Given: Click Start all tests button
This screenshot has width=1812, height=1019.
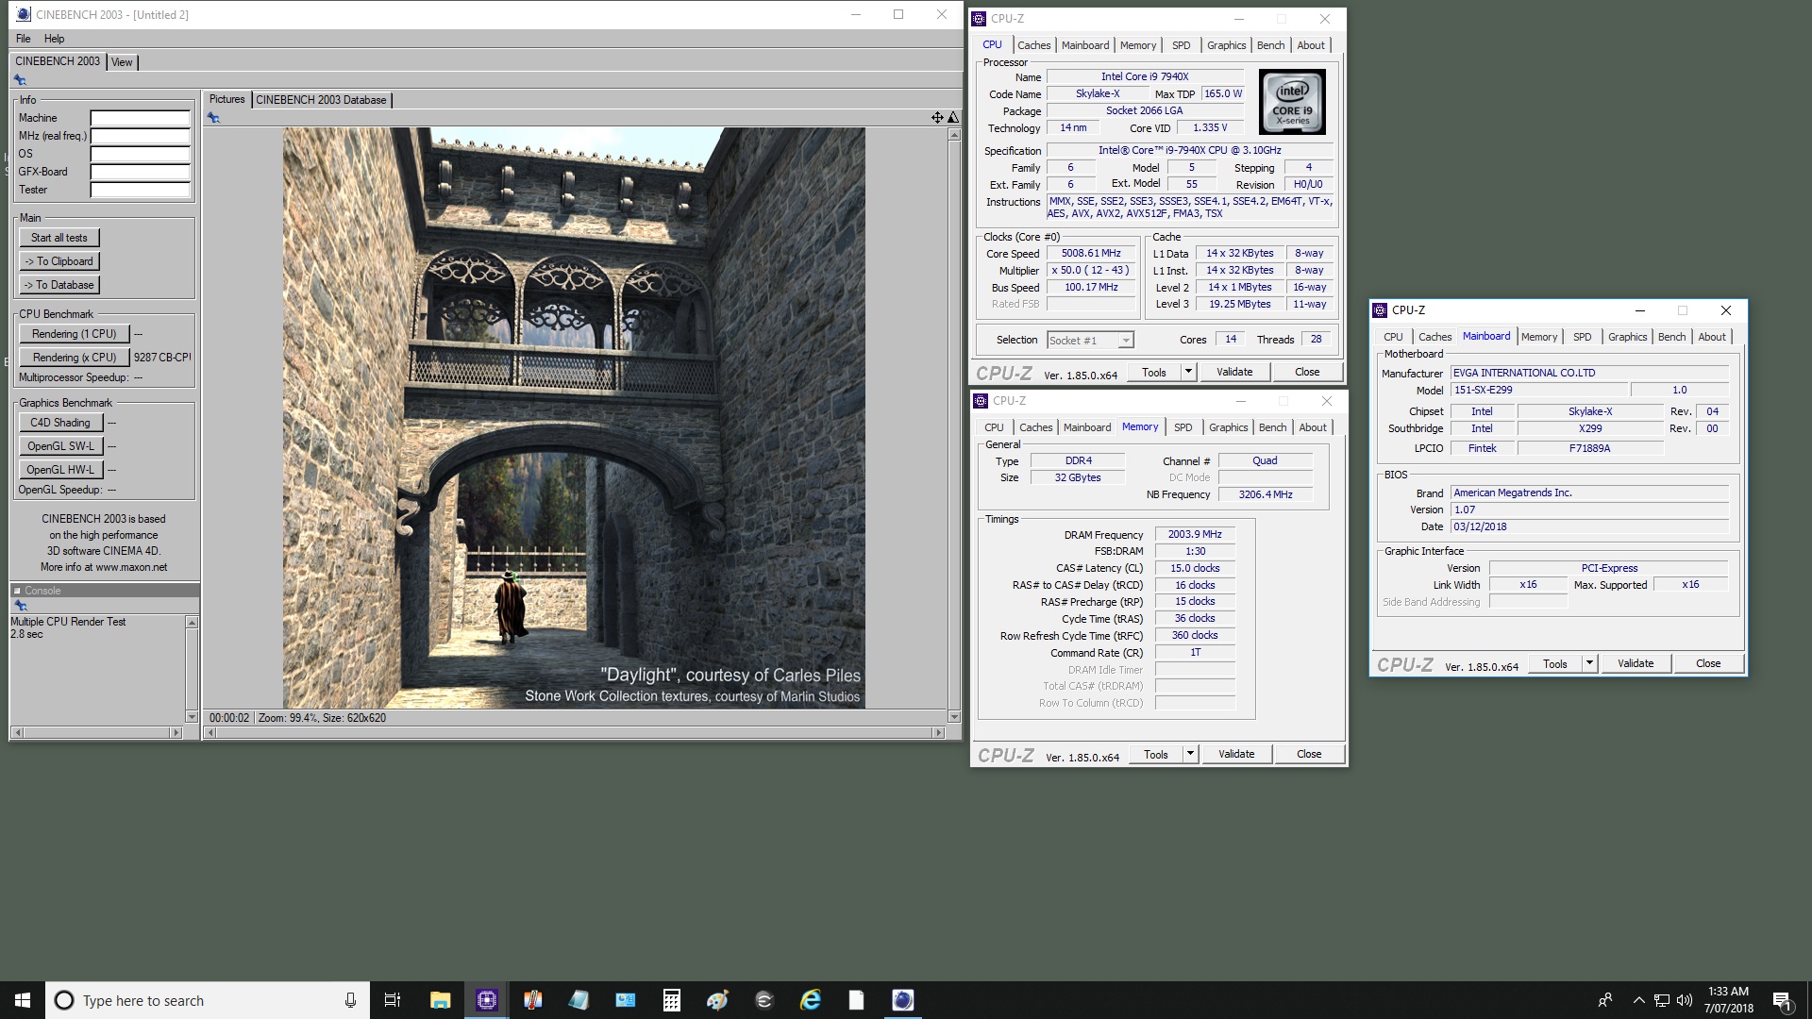Looking at the screenshot, I should (59, 238).
